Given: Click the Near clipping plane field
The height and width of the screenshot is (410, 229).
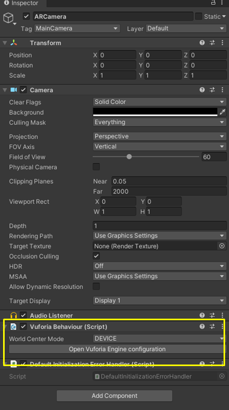Looking at the screenshot, I should pos(169,181).
